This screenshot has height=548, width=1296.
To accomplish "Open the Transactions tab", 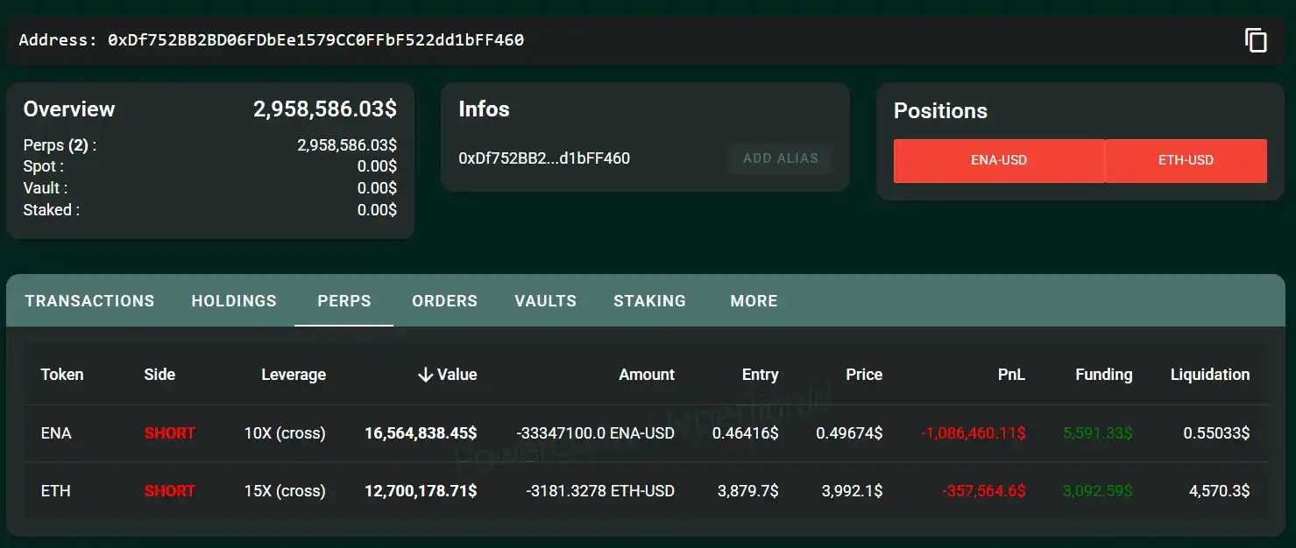I will (x=89, y=301).
